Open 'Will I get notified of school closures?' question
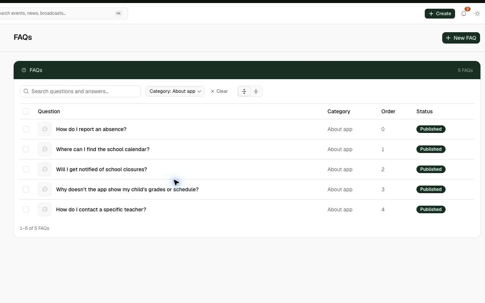 pos(102,169)
